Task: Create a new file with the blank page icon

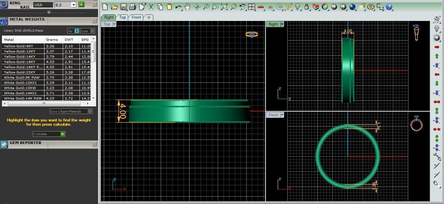Action: pos(105,7)
